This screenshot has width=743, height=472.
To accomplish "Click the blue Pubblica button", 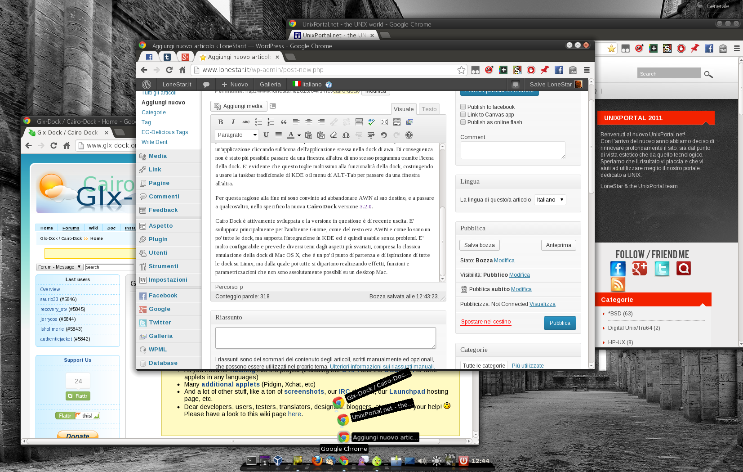I will (560, 323).
